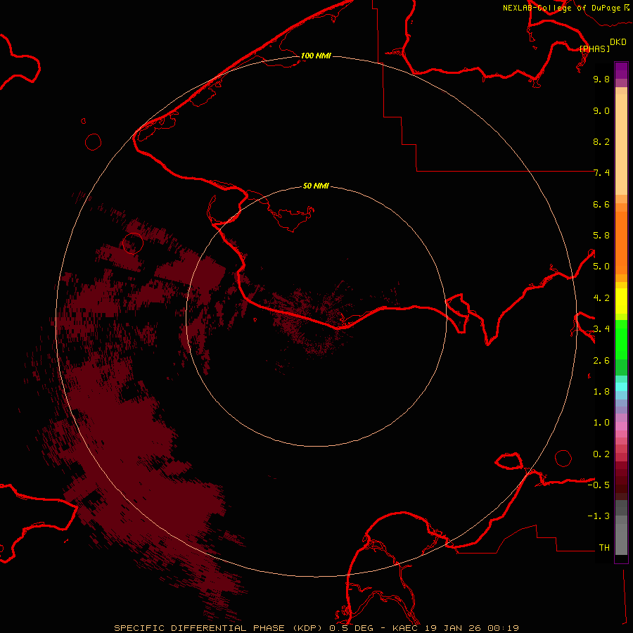Click the 19 JAN 26 00:19 timestamp
The height and width of the screenshot is (633, 633).
(x=471, y=628)
